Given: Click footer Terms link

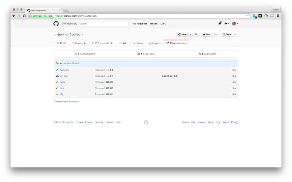Looking at the screenshot, I should coord(79,122).
